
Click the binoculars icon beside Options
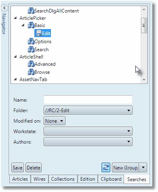tap(31, 41)
